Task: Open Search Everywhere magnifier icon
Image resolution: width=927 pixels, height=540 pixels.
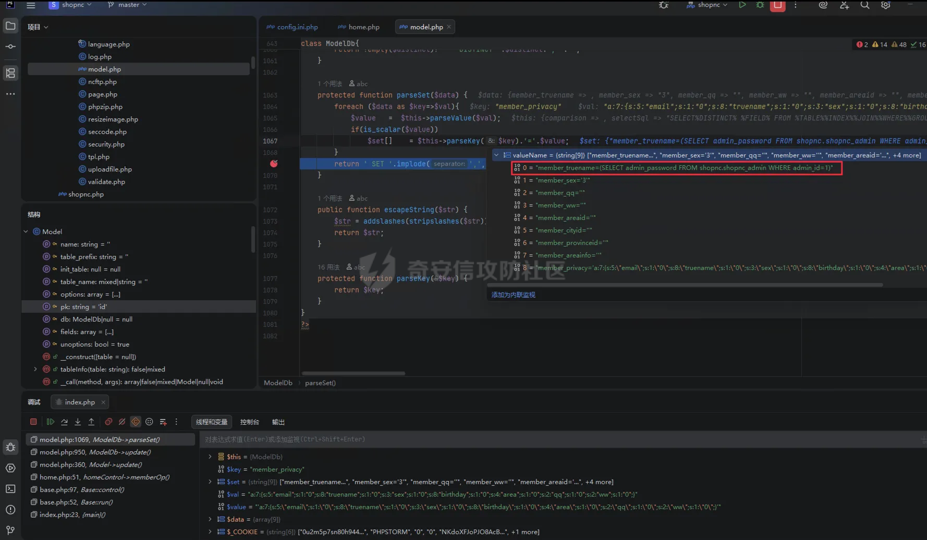Action: pyautogui.click(x=864, y=5)
